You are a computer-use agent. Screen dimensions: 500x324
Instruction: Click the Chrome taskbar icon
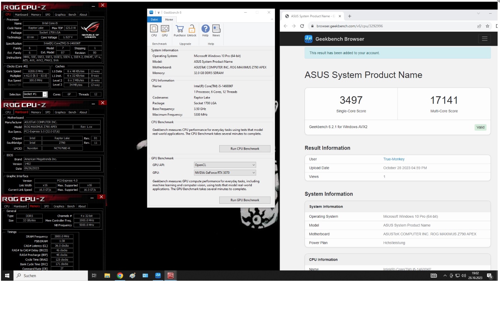click(x=120, y=276)
